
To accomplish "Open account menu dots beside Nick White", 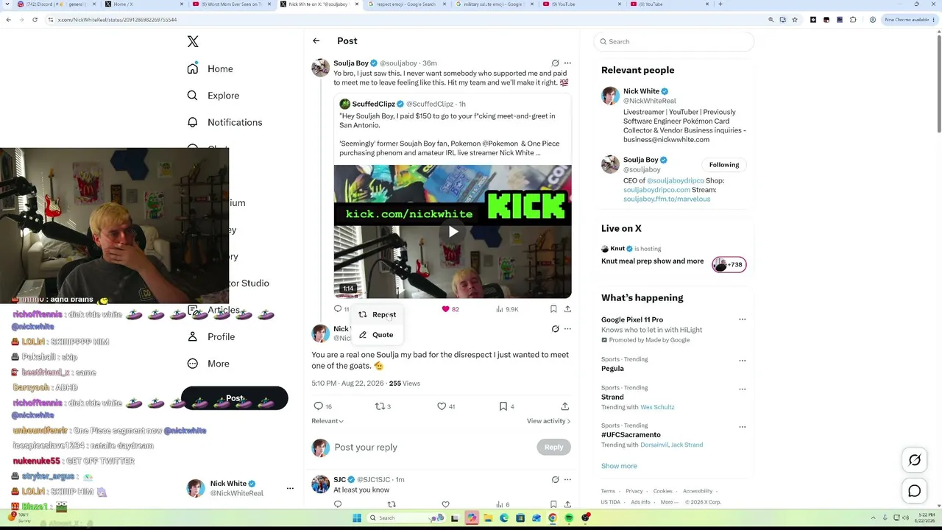I will click(290, 488).
